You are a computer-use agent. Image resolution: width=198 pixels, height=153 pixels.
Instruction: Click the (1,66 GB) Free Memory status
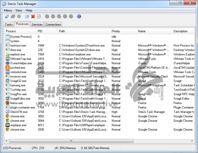(95, 148)
